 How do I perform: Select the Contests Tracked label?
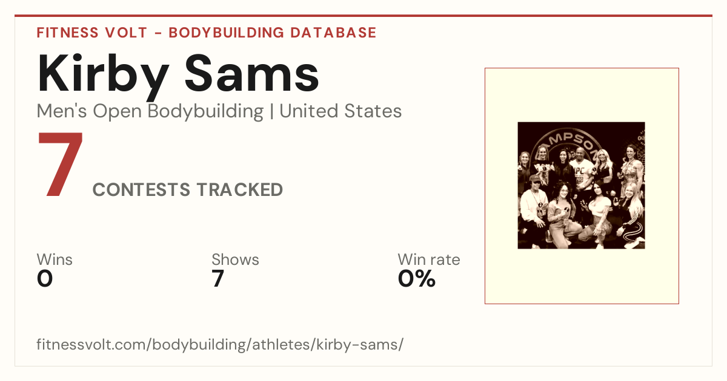tap(188, 190)
